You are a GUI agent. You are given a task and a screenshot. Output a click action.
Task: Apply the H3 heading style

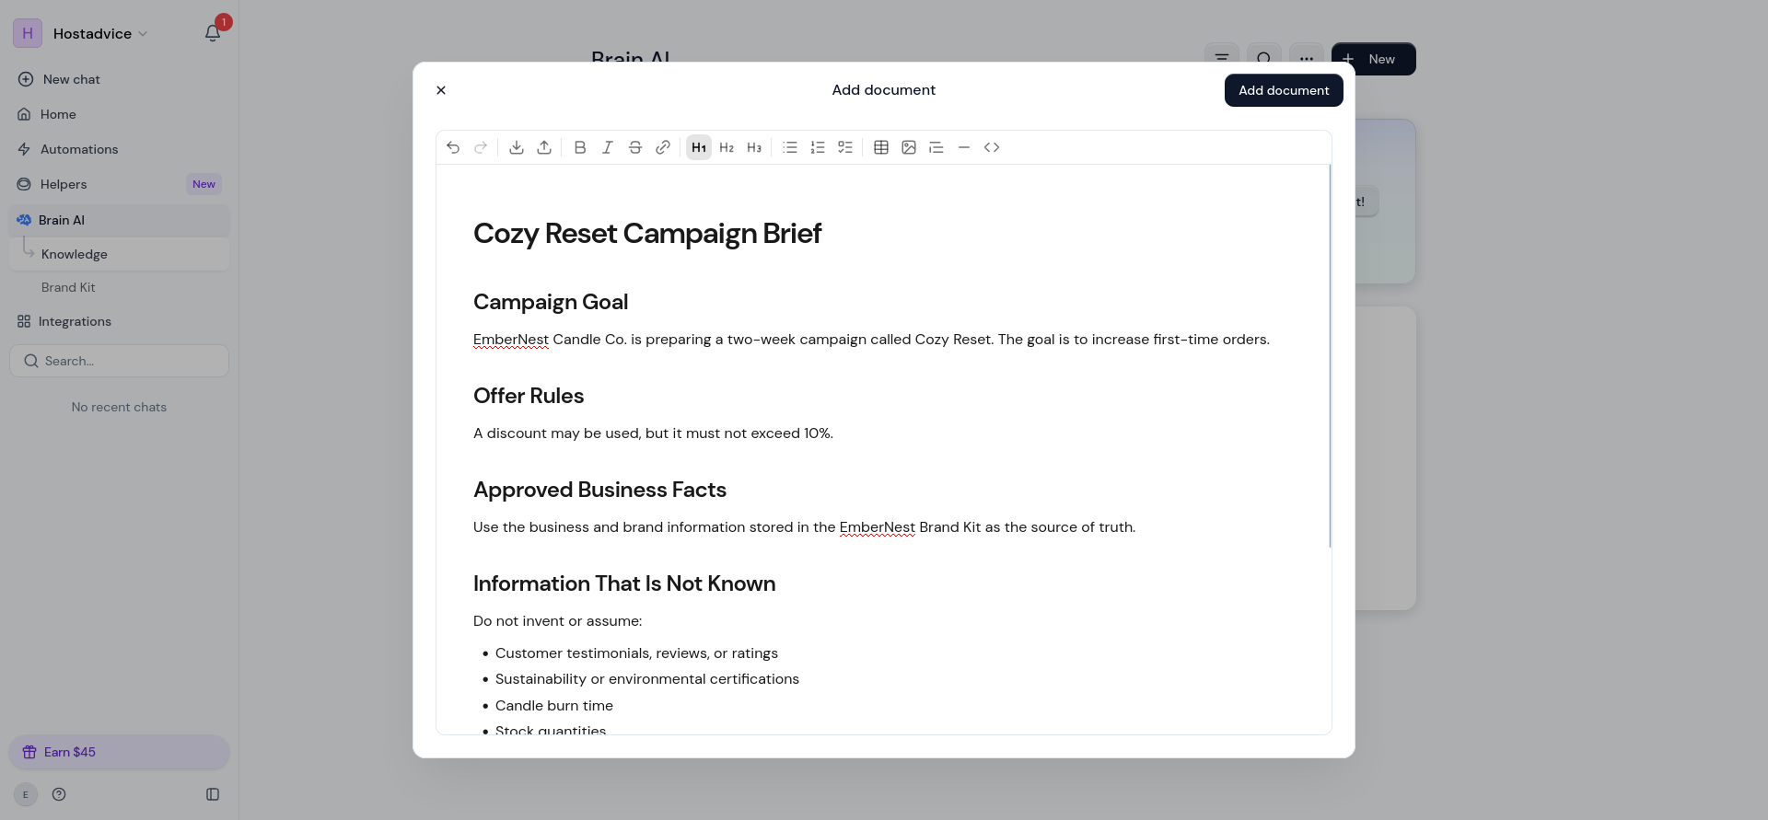(754, 147)
